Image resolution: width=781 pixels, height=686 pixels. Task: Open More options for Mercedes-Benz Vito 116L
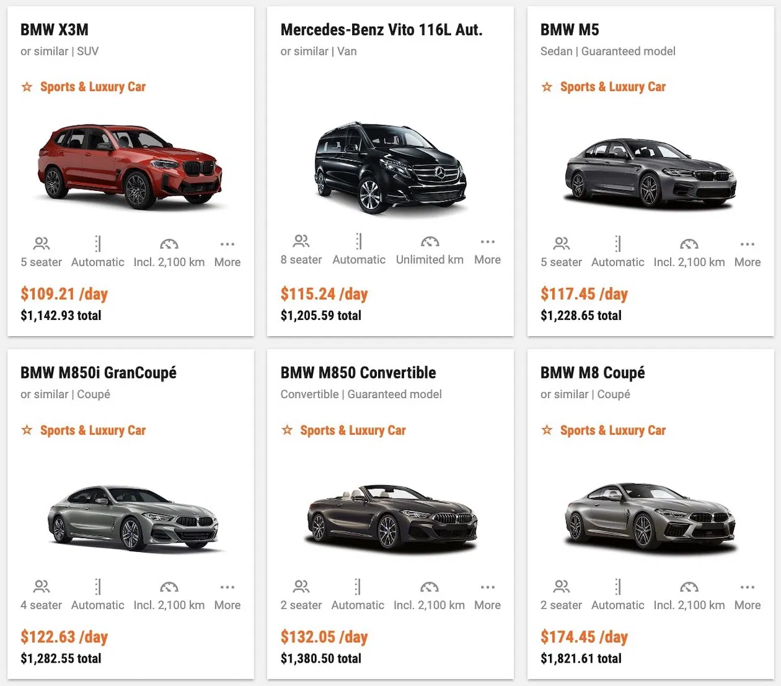(x=487, y=250)
